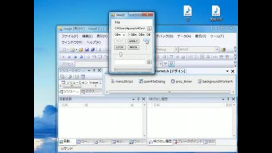Toggle the 呼び出し履歴 panel auto-hide pin
Screen dimensions: 272x153
[228, 99]
